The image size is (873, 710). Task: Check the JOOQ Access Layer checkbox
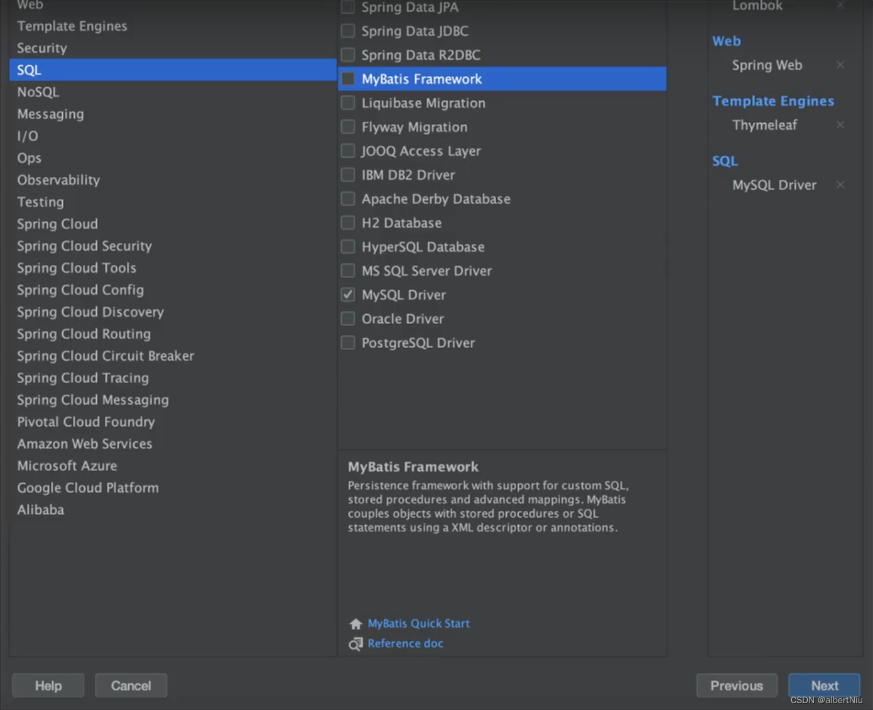348,151
